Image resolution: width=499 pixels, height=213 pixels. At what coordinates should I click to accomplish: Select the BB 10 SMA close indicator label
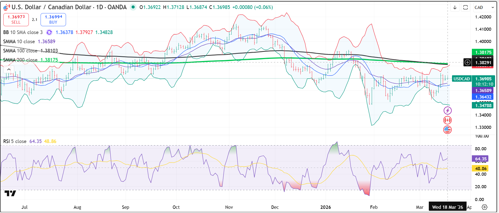(23, 32)
